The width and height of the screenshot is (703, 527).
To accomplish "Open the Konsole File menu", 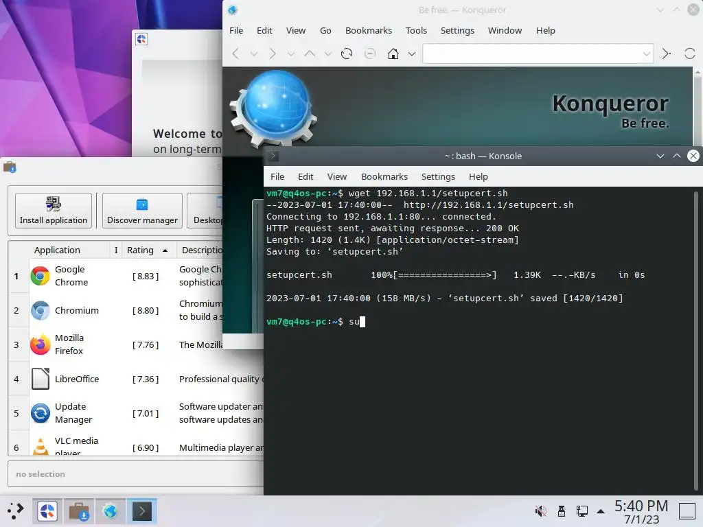I will (277, 176).
